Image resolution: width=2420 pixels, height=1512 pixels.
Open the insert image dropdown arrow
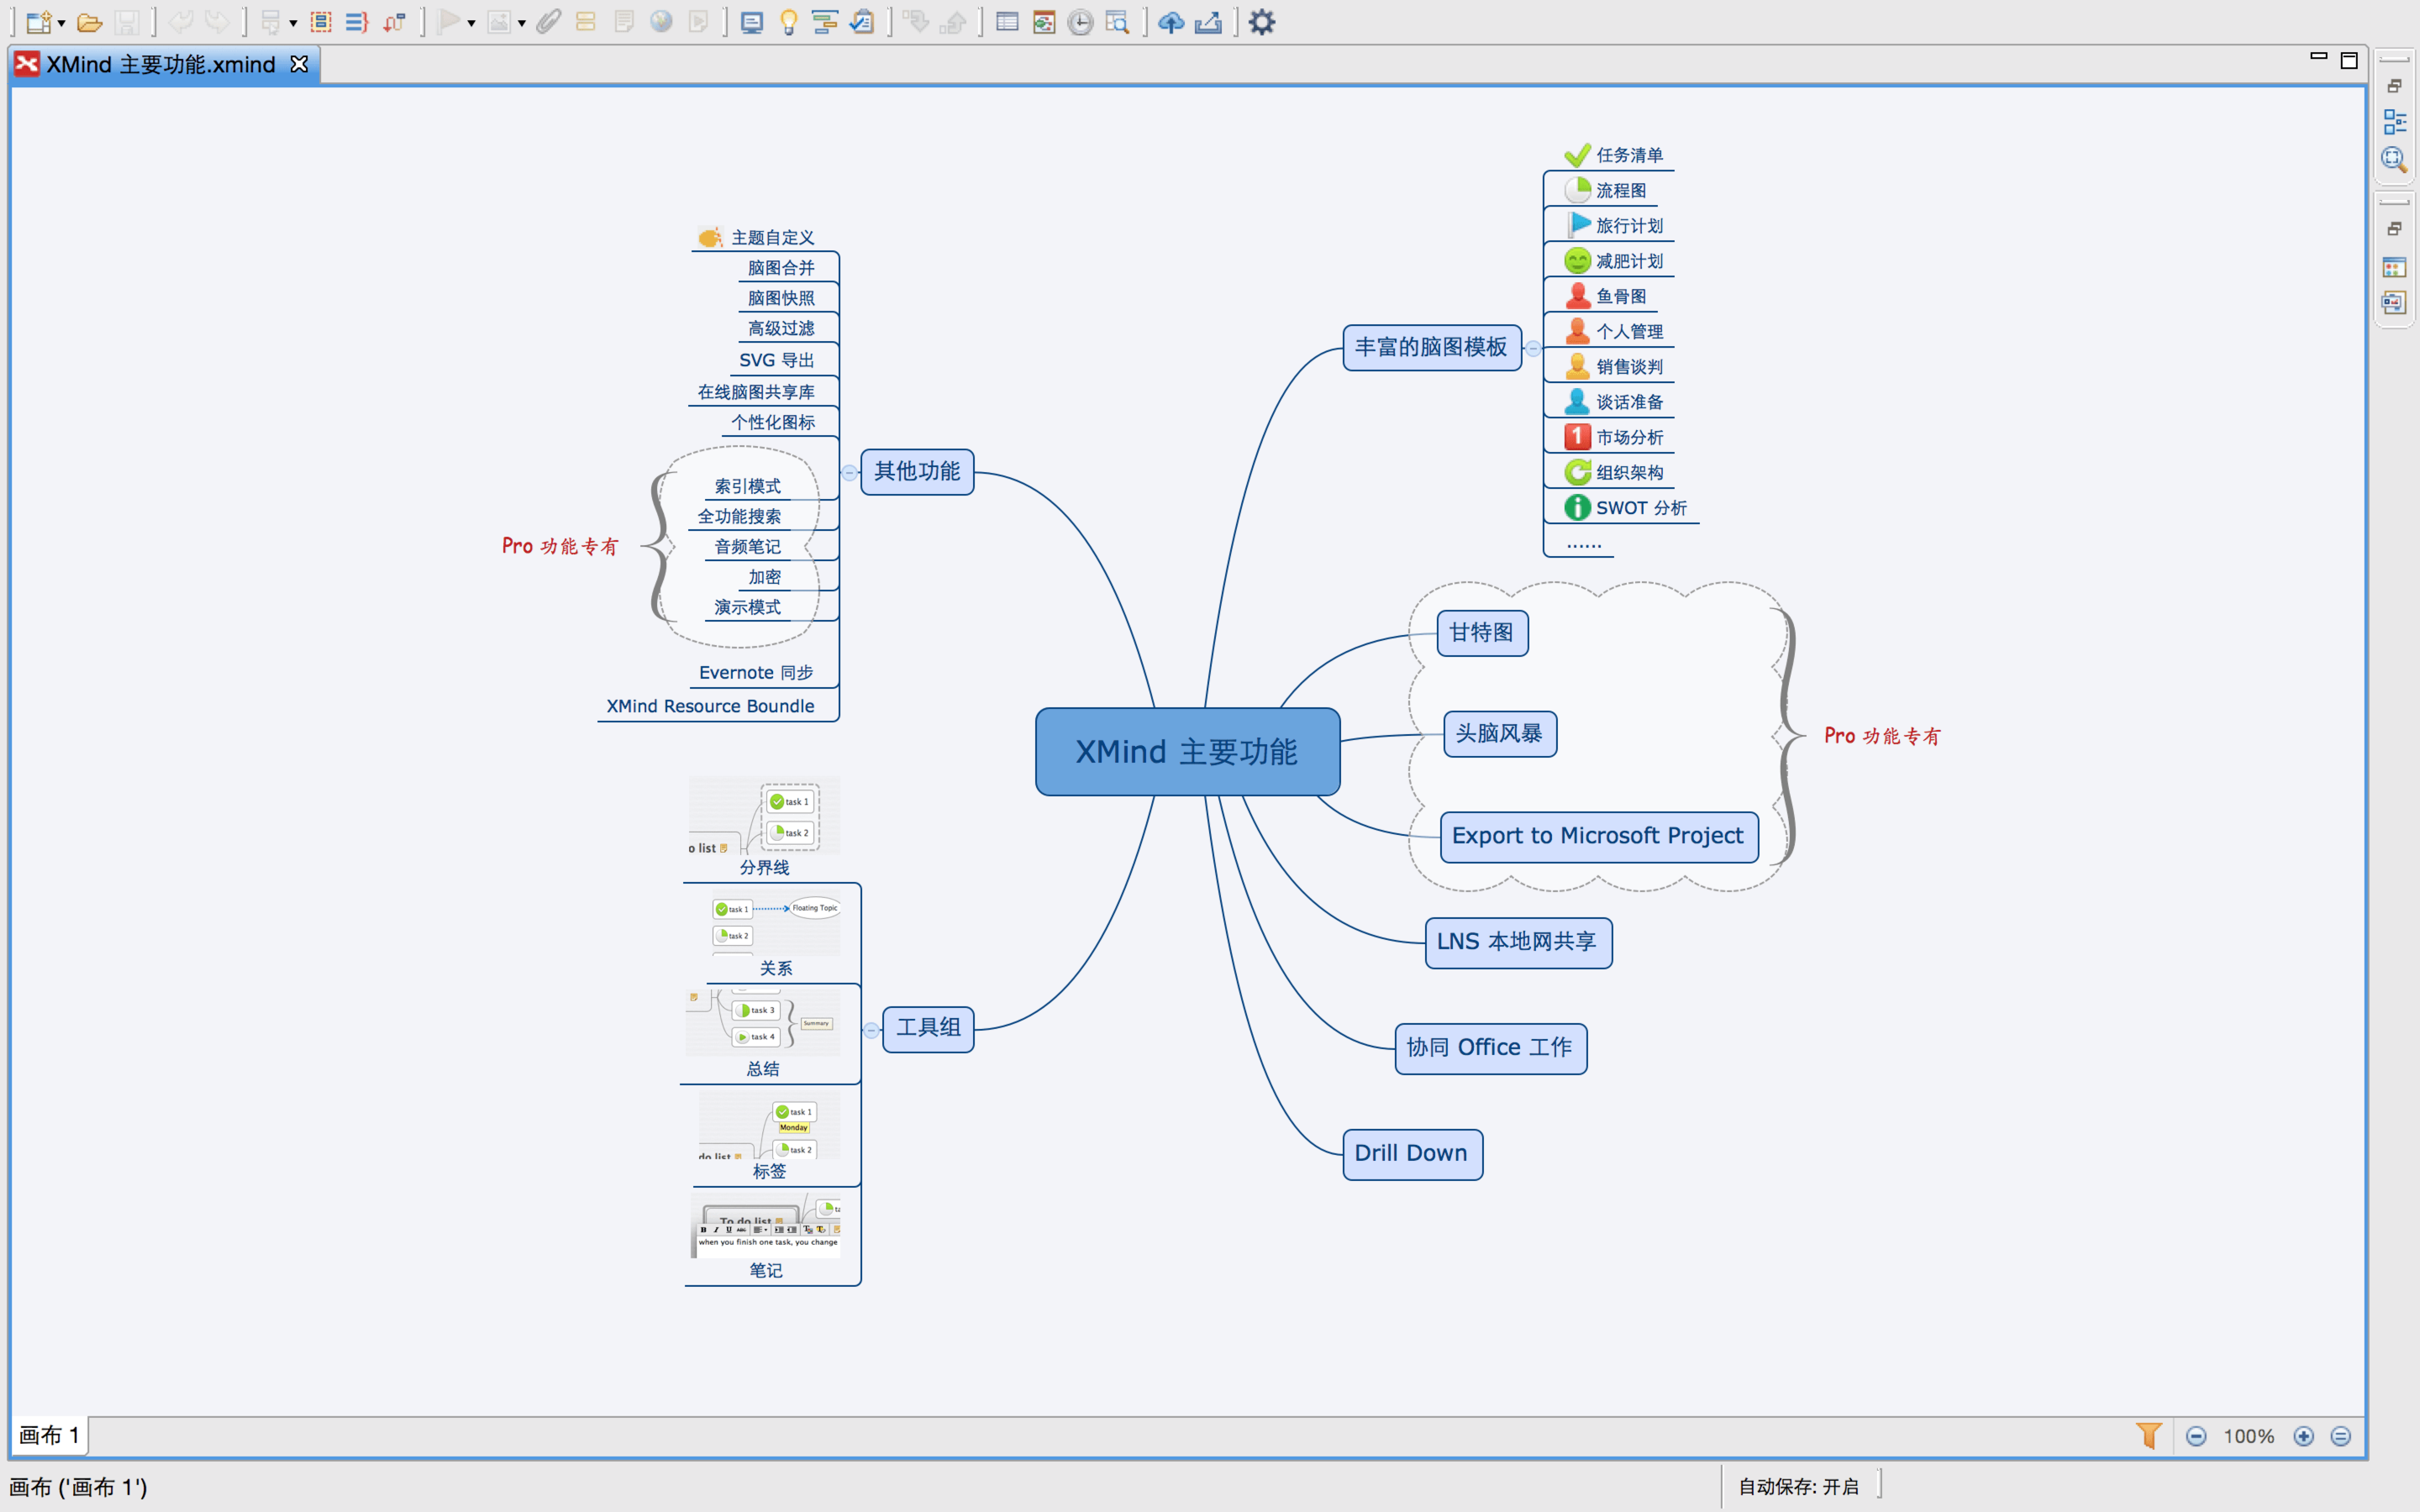[521, 23]
